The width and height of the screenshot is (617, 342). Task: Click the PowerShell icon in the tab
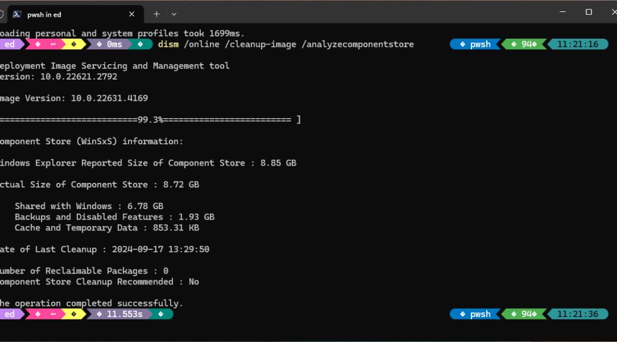click(x=17, y=14)
